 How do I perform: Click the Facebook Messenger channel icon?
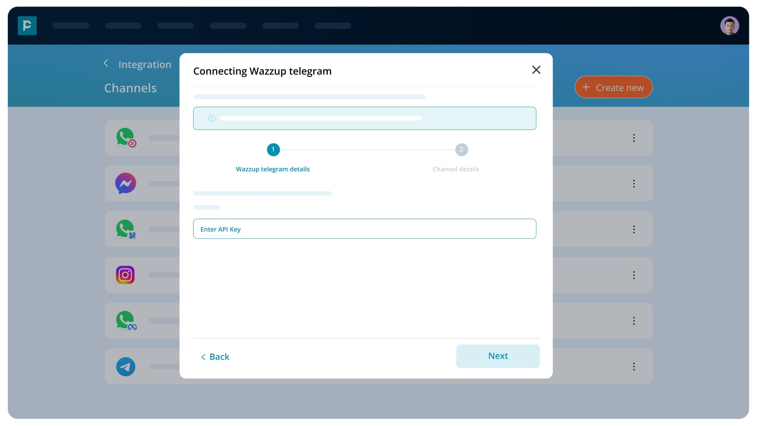pyautogui.click(x=125, y=183)
